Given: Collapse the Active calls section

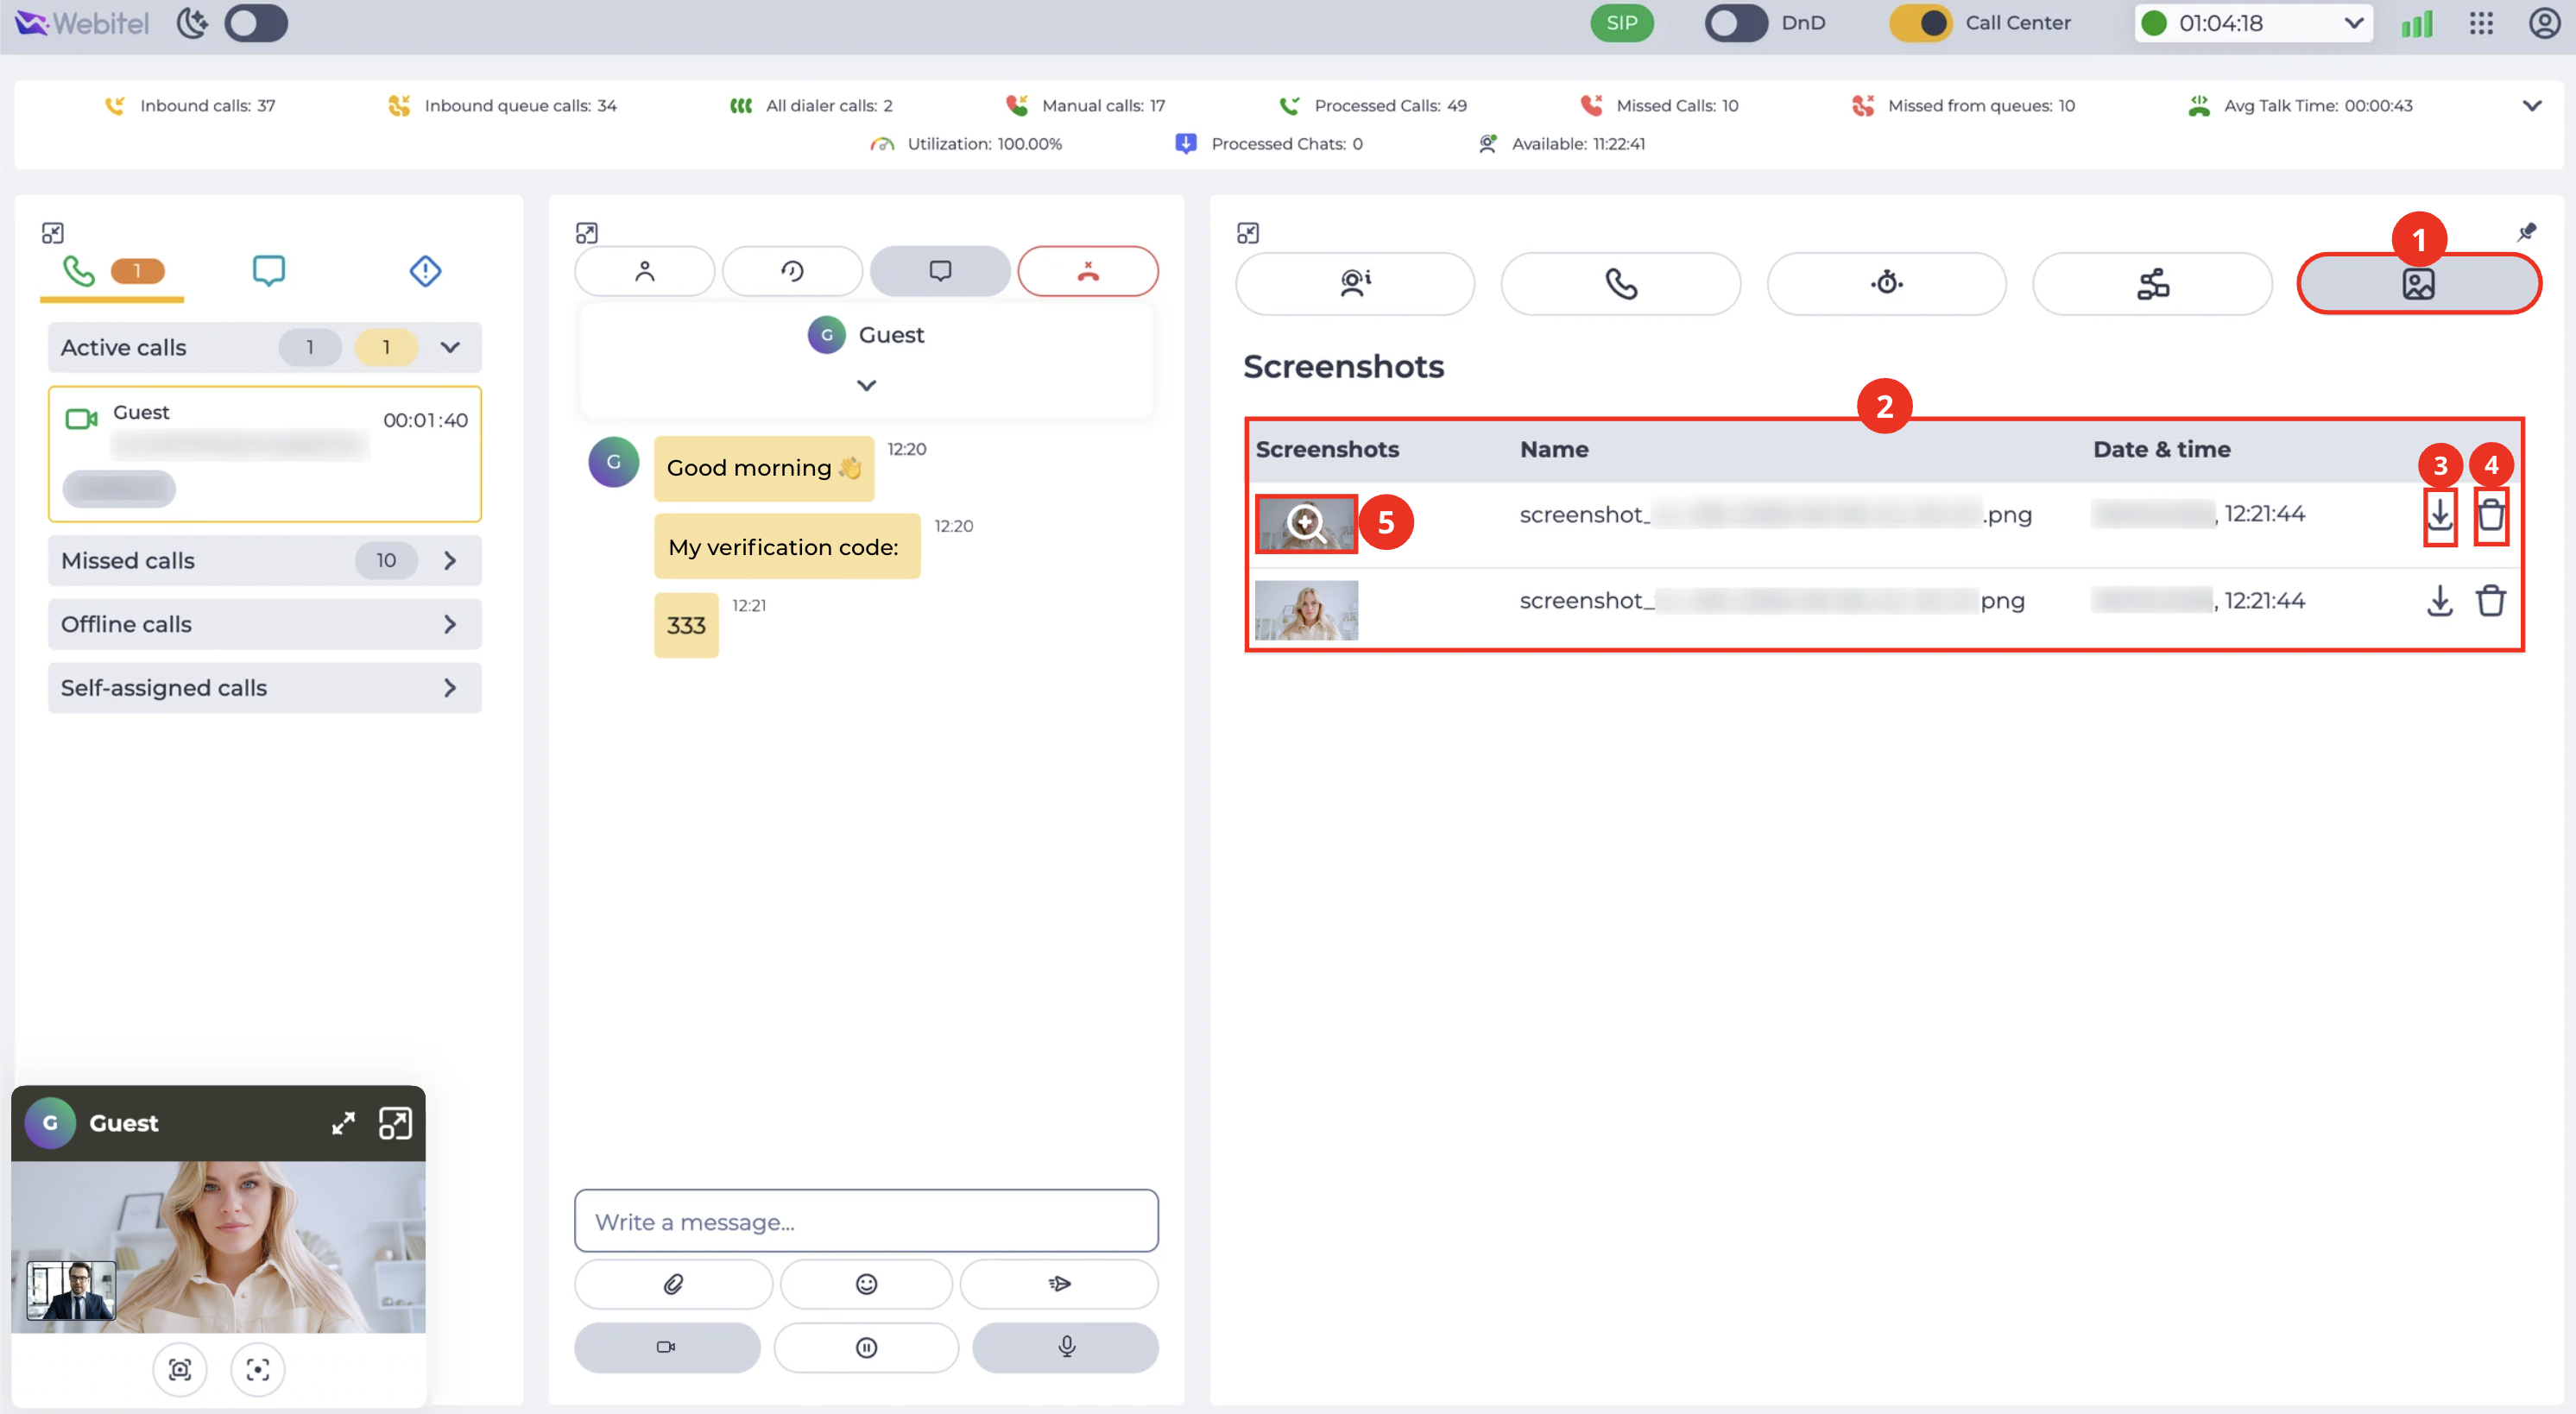Looking at the screenshot, I should point(450,347).
